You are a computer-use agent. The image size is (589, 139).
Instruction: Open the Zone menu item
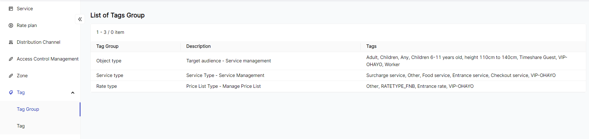tap(22, 76)
